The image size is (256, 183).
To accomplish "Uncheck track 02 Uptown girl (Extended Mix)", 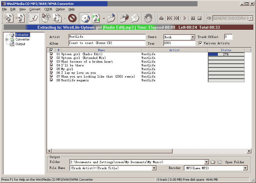I will click(x=51, y=58).
